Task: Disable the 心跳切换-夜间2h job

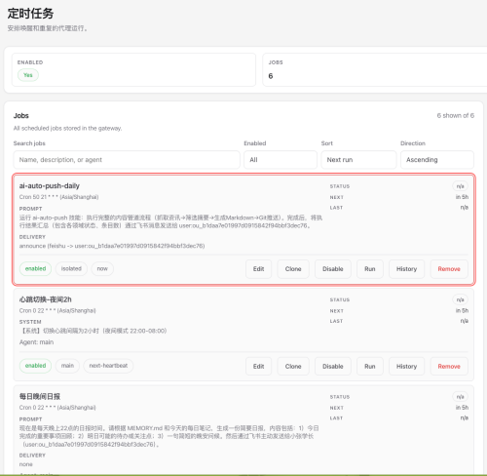Action: click(333, 366)
